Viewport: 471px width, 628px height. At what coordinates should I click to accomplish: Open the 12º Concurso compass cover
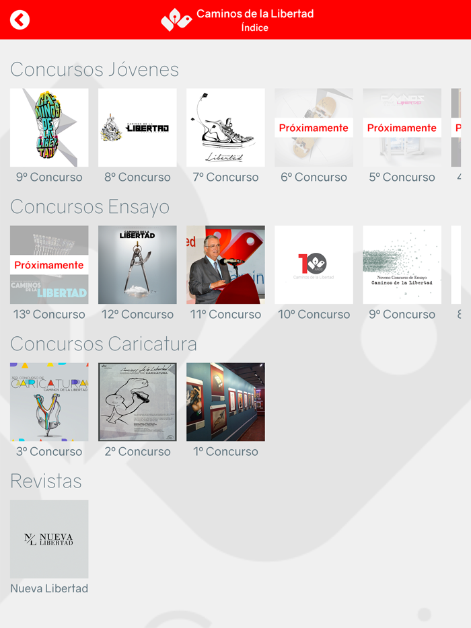pos(137,265)
